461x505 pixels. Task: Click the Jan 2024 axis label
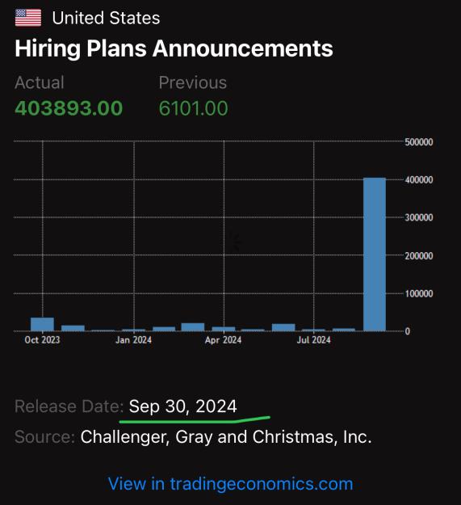point(133,340)
